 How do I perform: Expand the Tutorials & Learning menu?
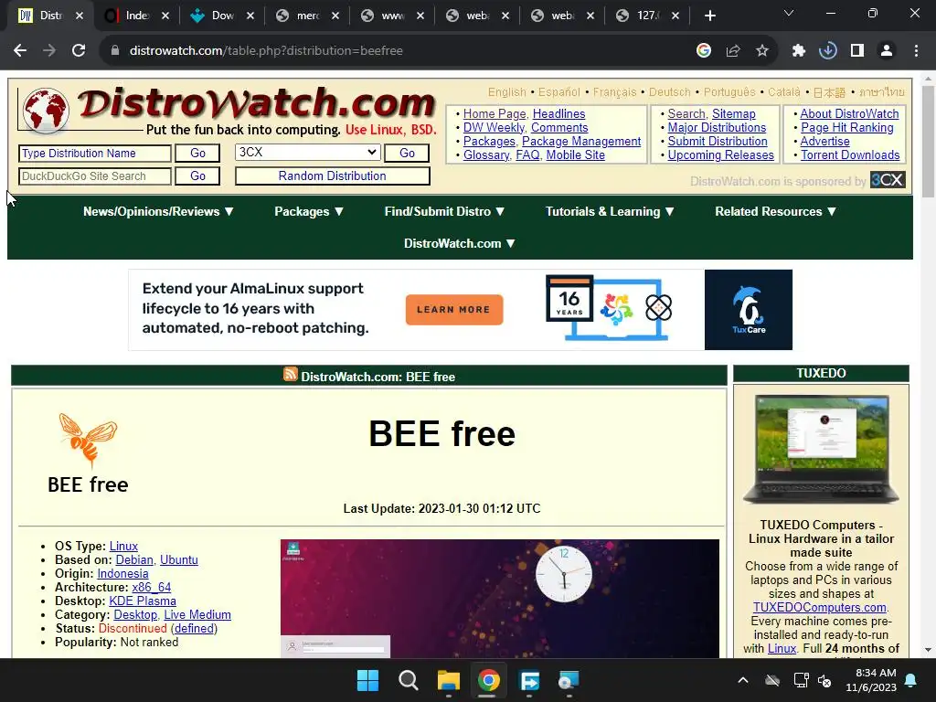[x=610, y=211]
